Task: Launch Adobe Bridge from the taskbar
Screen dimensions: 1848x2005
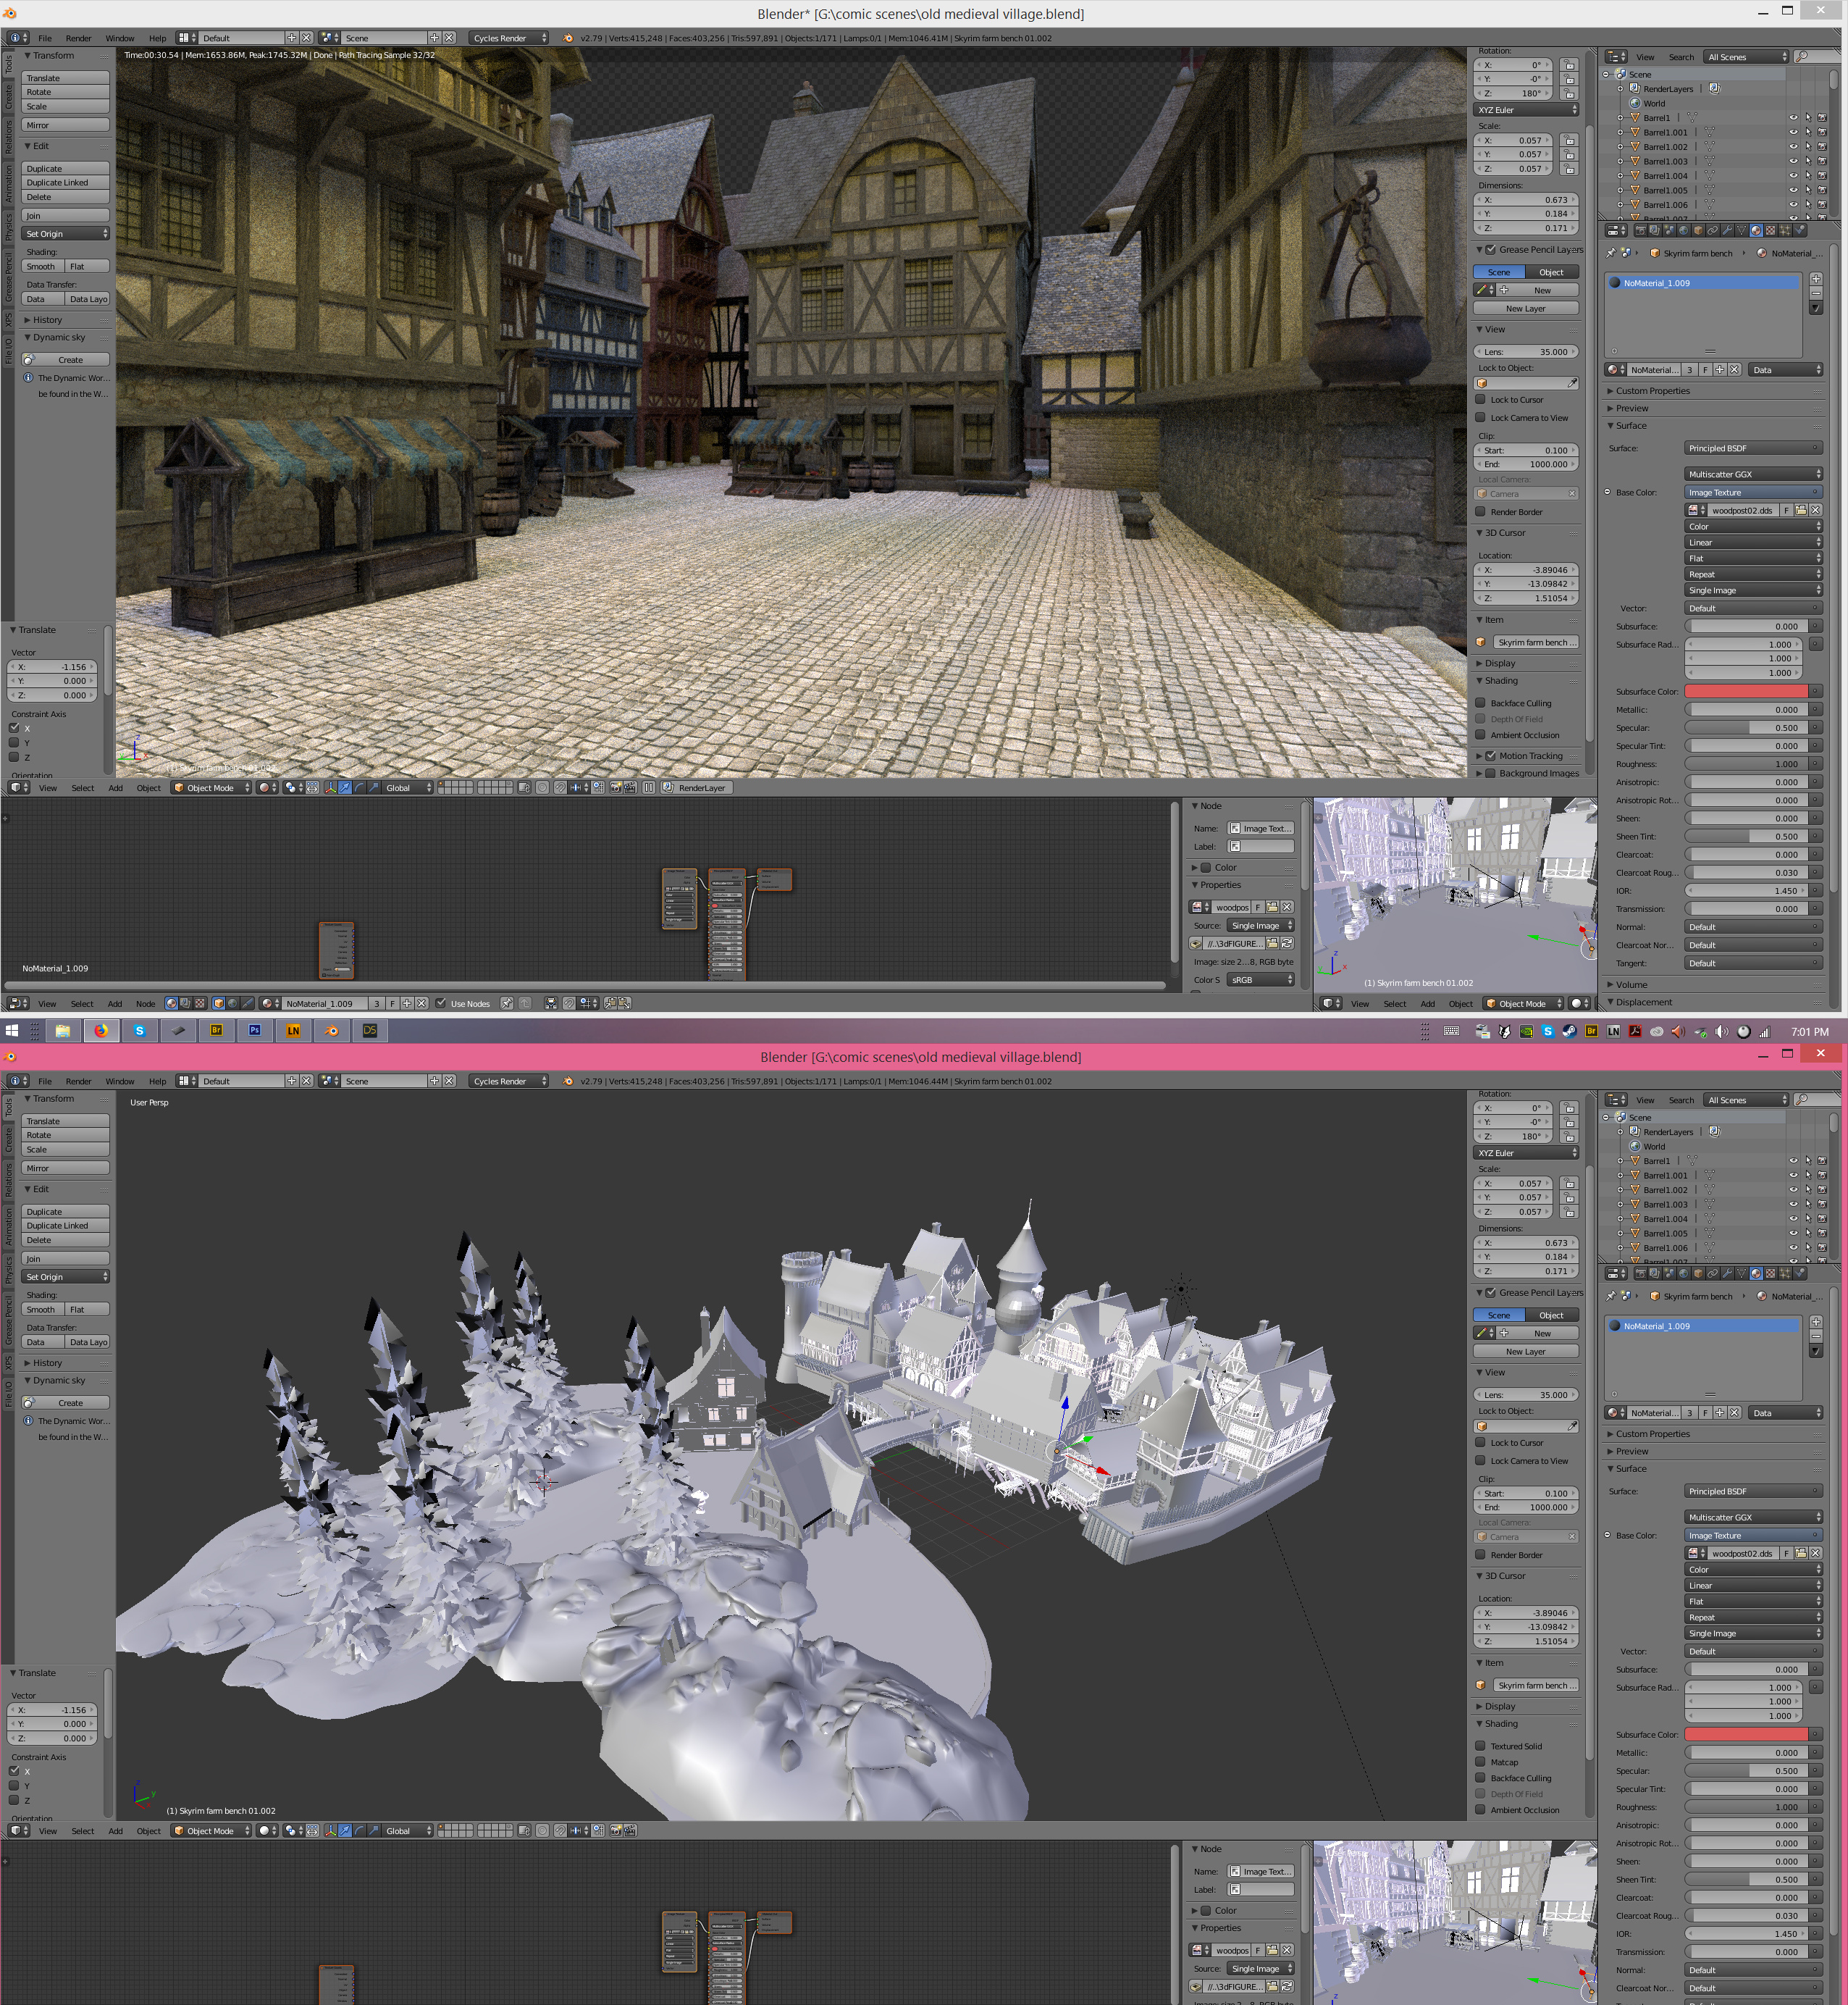Action: pos(216,1031)
